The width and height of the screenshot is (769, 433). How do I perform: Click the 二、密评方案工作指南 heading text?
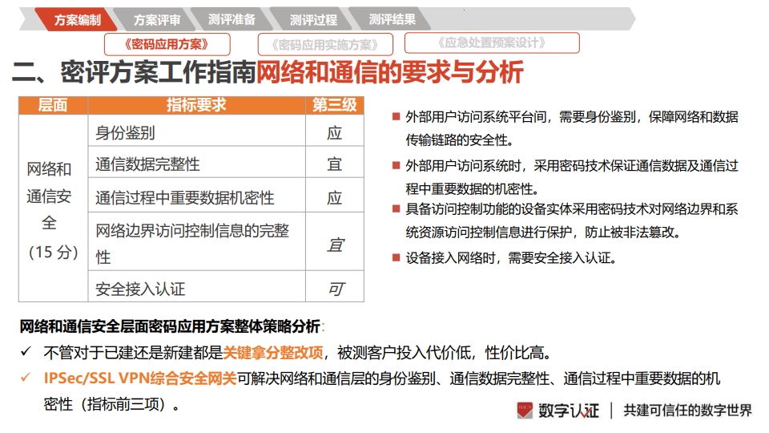pyautogui.click(x=134, y=72)
